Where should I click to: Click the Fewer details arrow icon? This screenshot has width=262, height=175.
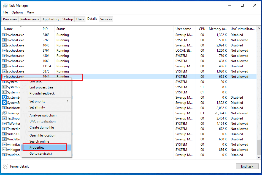(x=6, y=166)
